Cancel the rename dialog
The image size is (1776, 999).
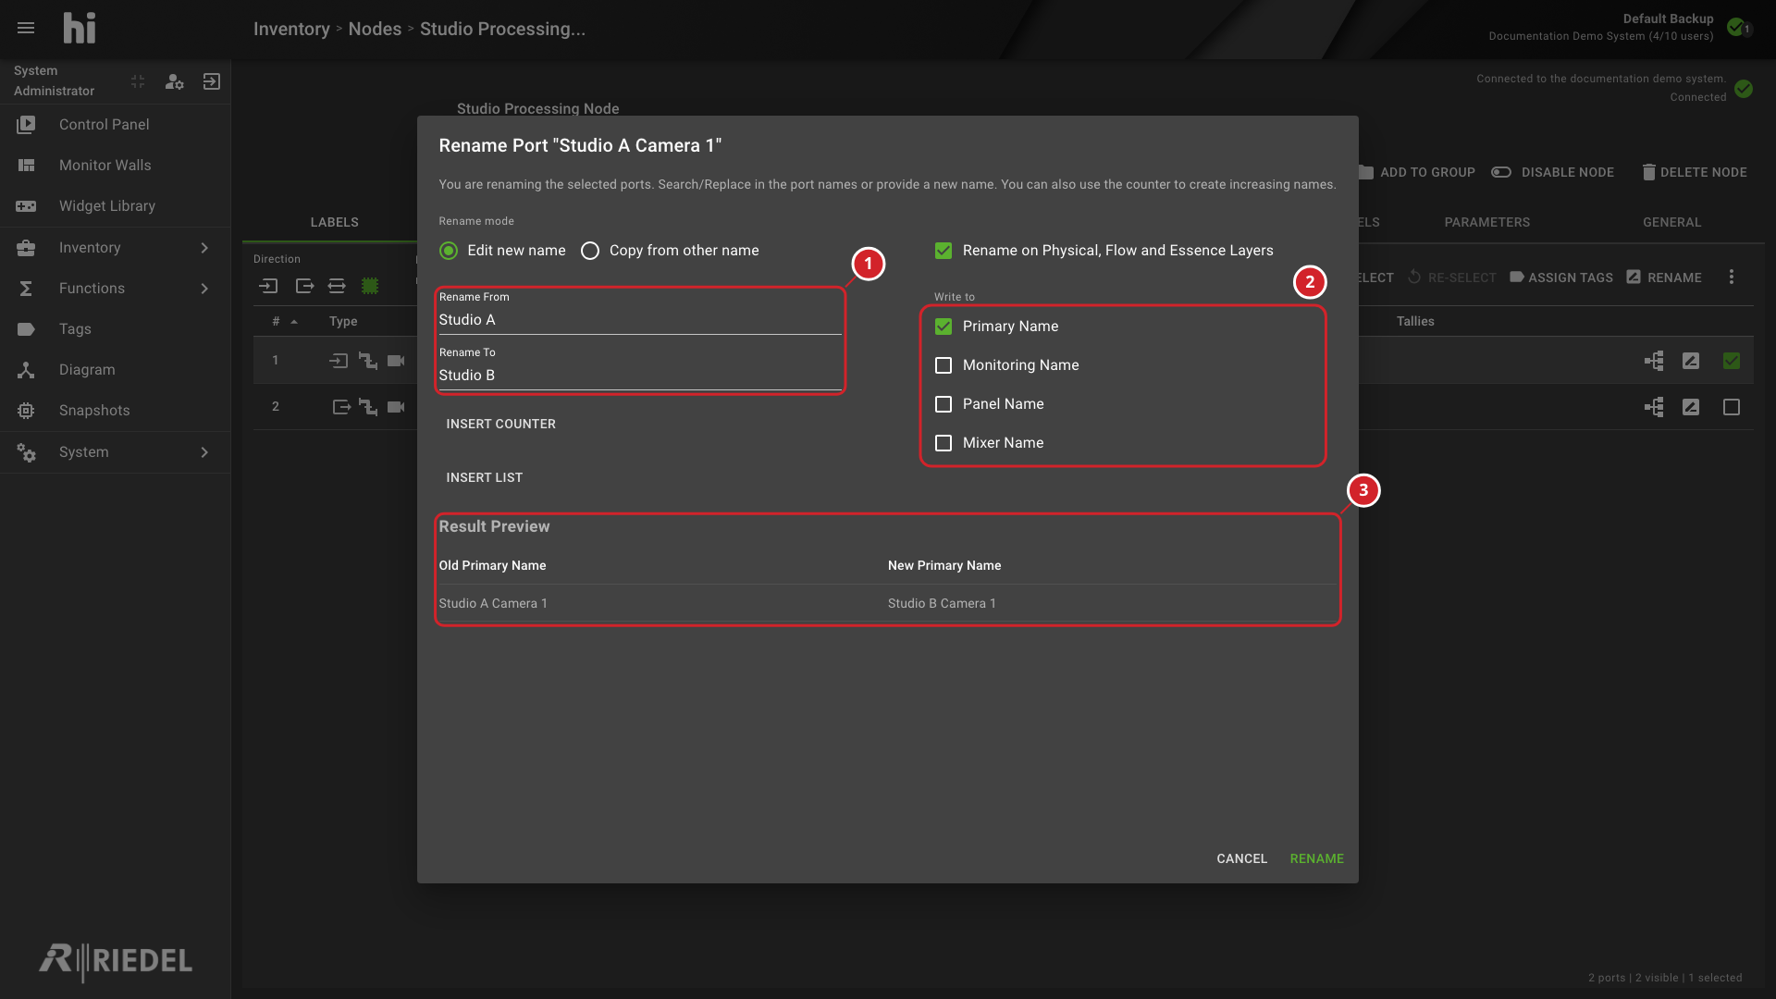1241,858
